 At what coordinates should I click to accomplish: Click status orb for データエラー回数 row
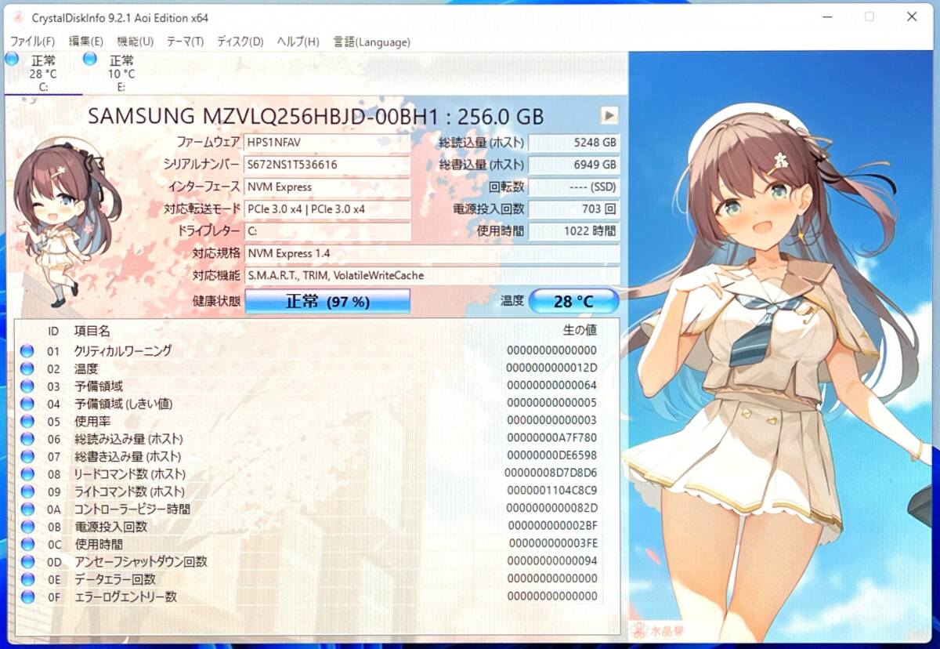[27, 579]
